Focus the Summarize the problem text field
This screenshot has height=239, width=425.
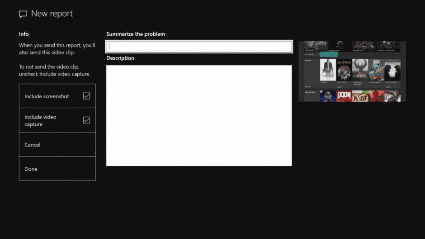coord(199,46)
